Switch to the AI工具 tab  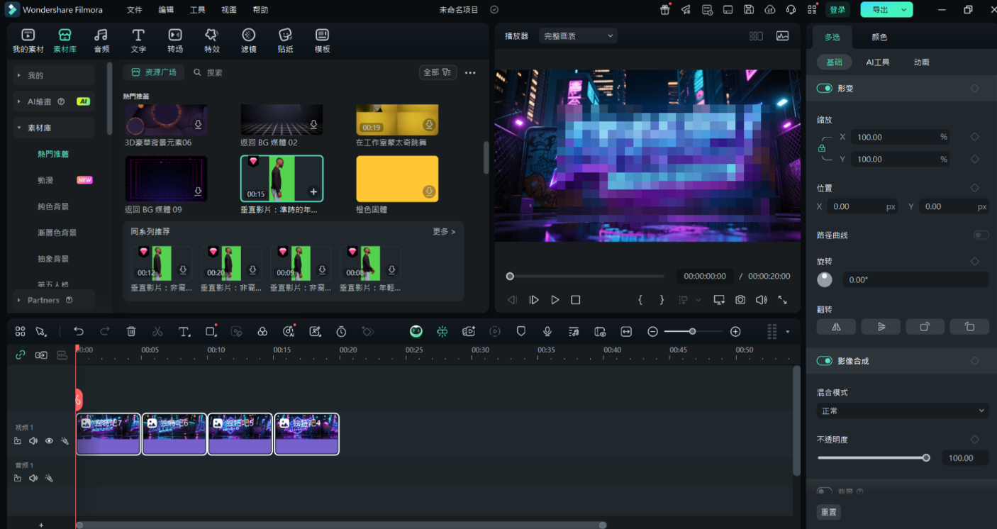click(878, 62)
